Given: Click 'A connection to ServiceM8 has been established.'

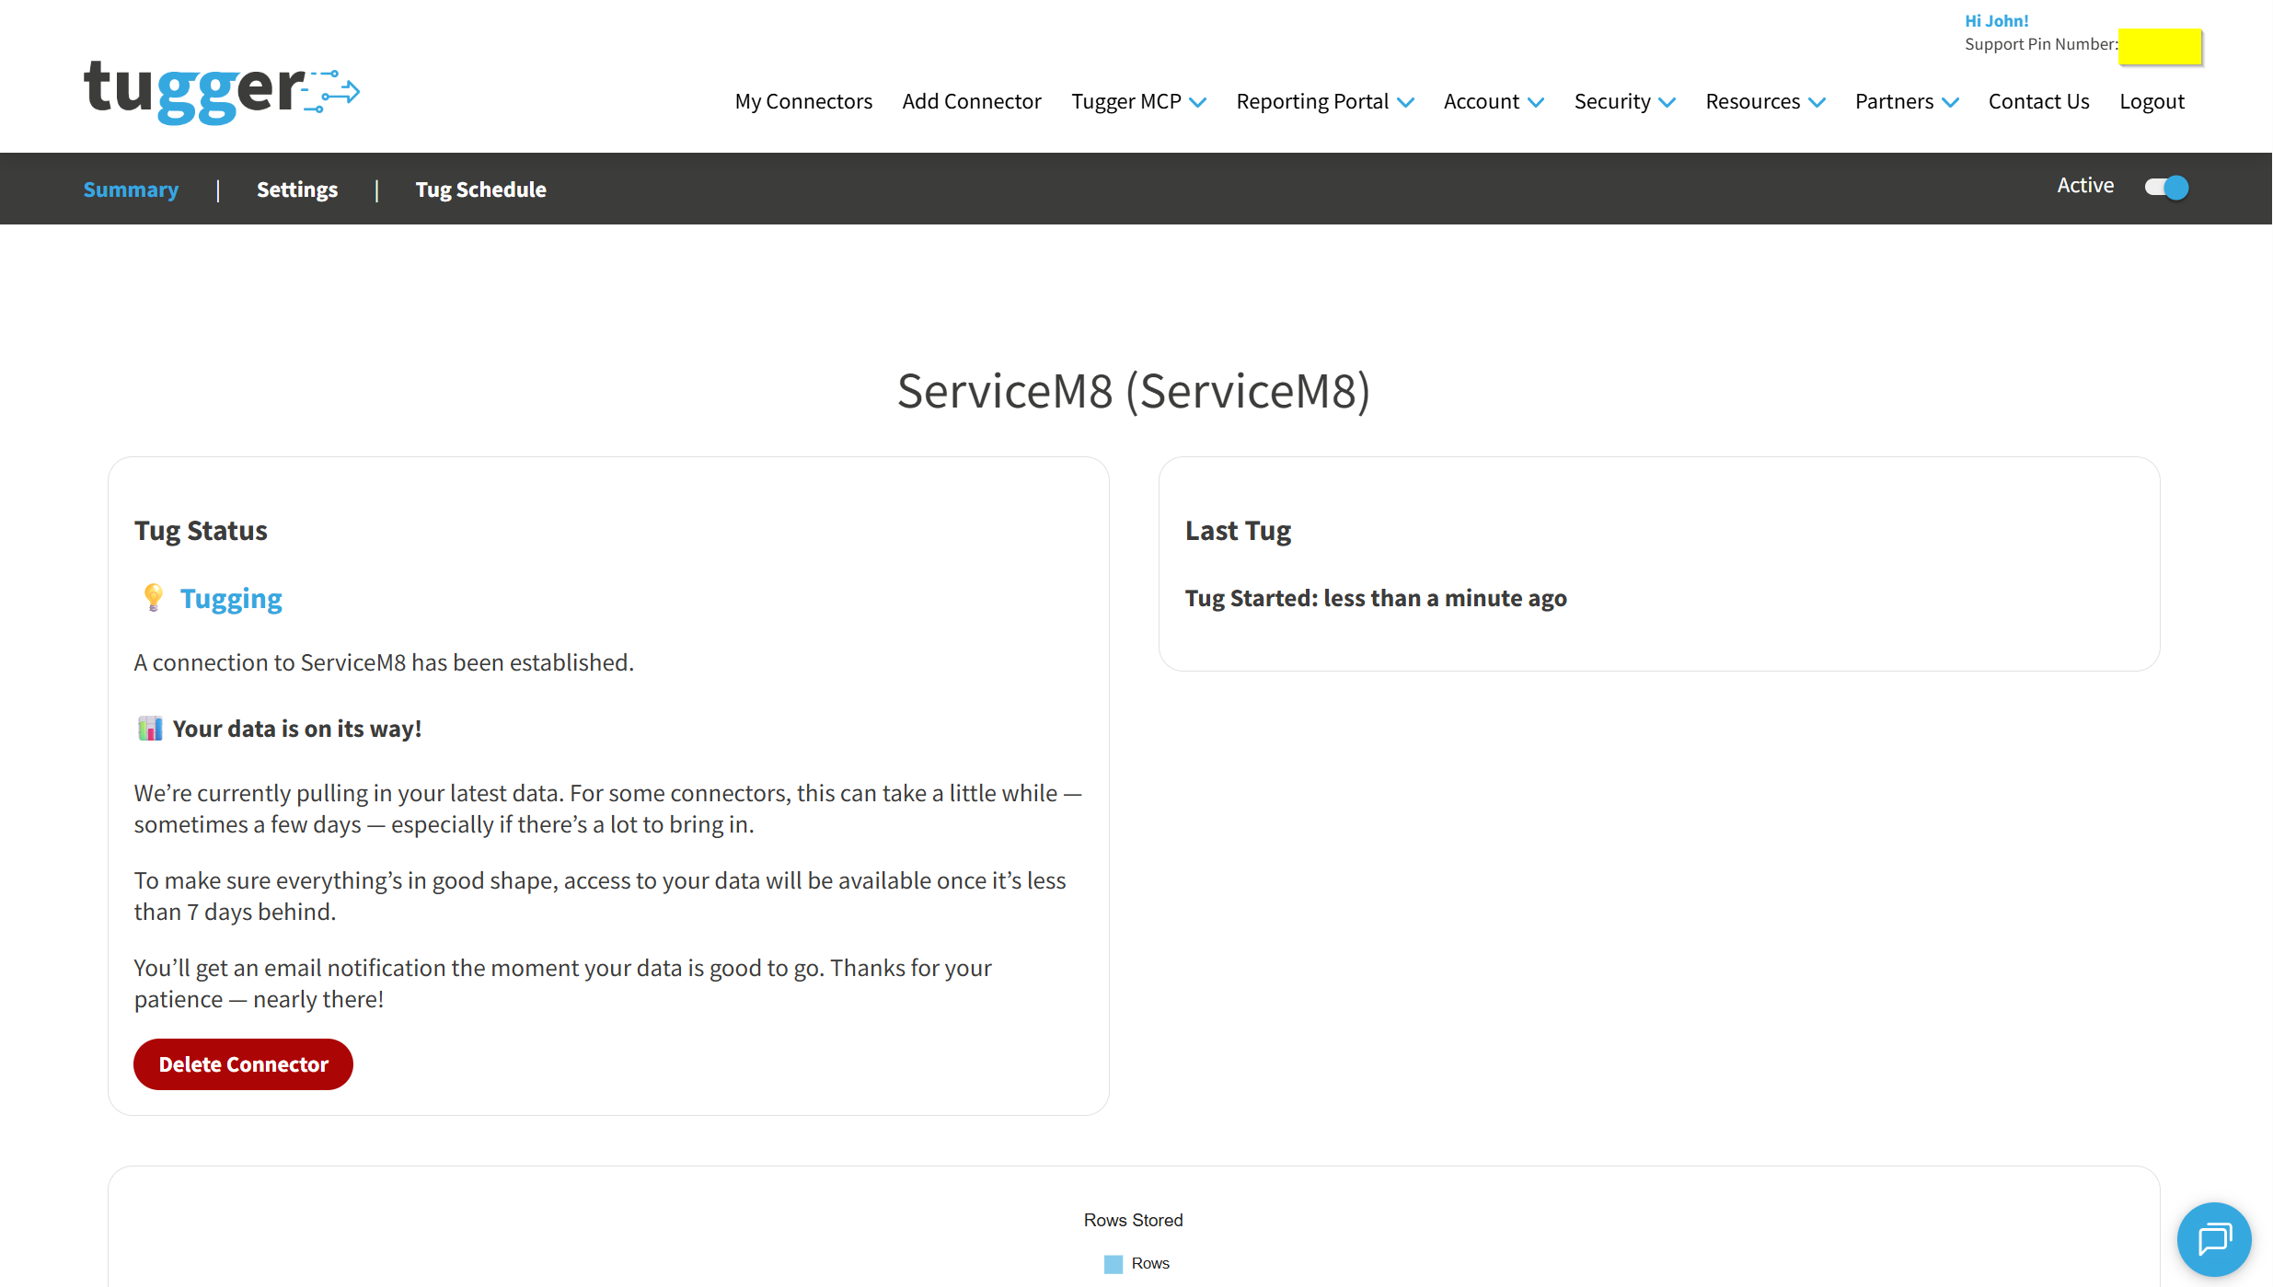Looking at the screenshot, I should tap(384, 662).
